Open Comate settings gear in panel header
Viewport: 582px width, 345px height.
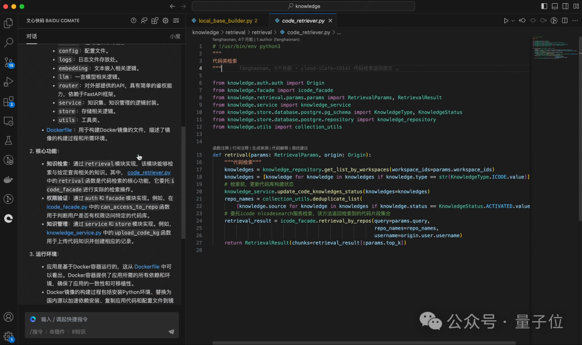coord(165,20)
